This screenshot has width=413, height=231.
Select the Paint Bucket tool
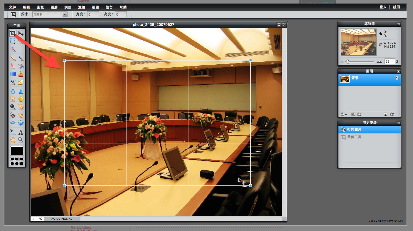(x=21, y=66)
